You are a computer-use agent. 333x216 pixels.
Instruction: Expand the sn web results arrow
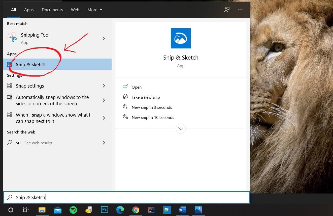pyautogui.click(x=104, y=143)
